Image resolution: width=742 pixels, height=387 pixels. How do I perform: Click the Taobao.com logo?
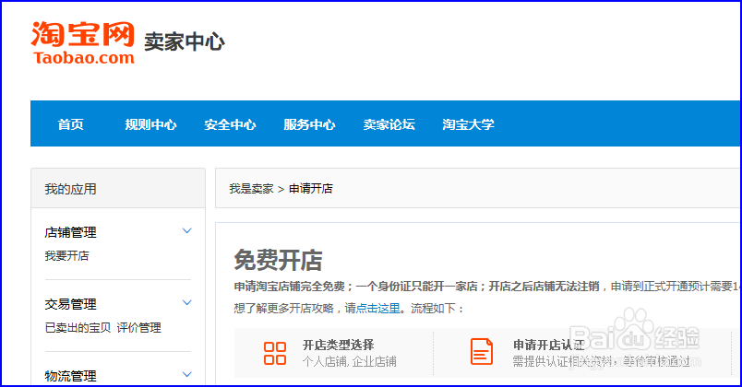[x=83, y=42]
